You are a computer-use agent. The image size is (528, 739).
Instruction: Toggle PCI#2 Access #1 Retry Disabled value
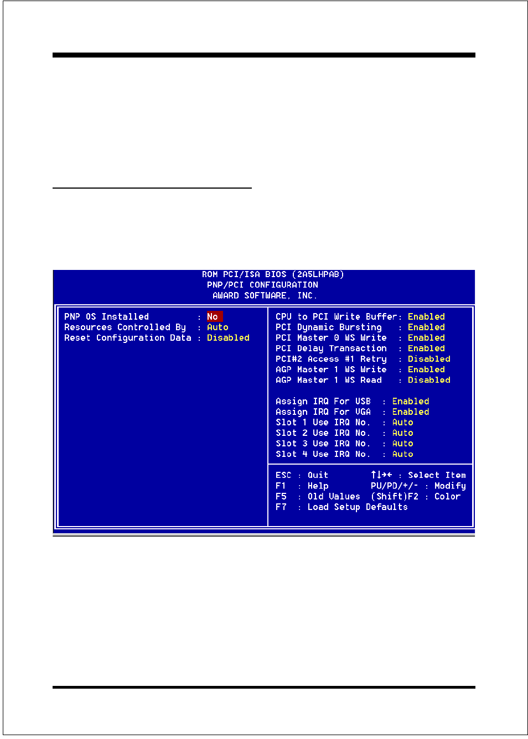point(429,358)
